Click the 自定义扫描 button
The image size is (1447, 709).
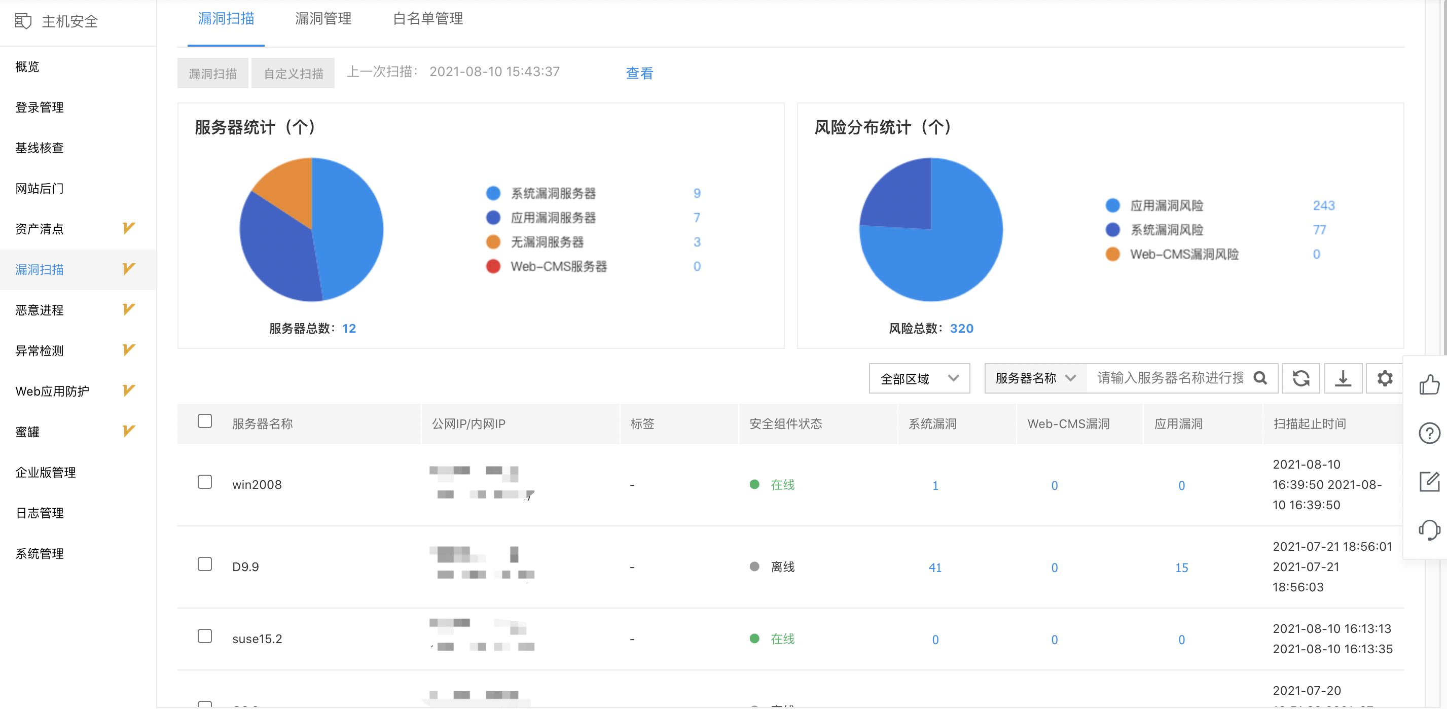click(x=293, y=73)
